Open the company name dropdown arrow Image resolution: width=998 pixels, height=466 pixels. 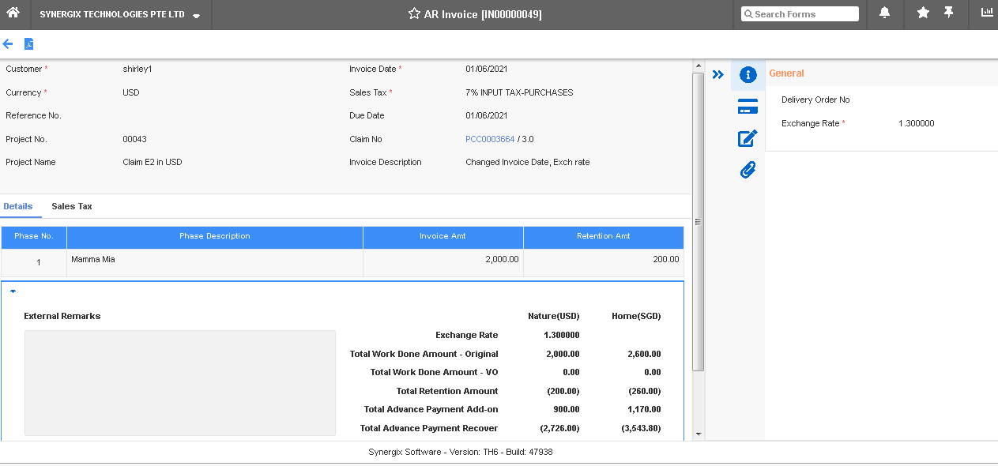click(196, 13)
